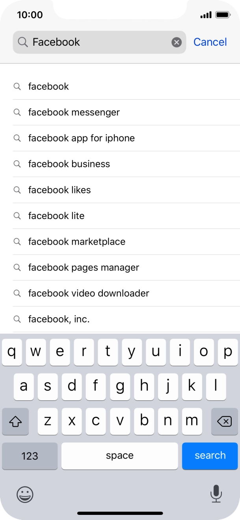Choose the 'facebook, inc.' suggestion
240x520 pixels.
tap(60, 319)
